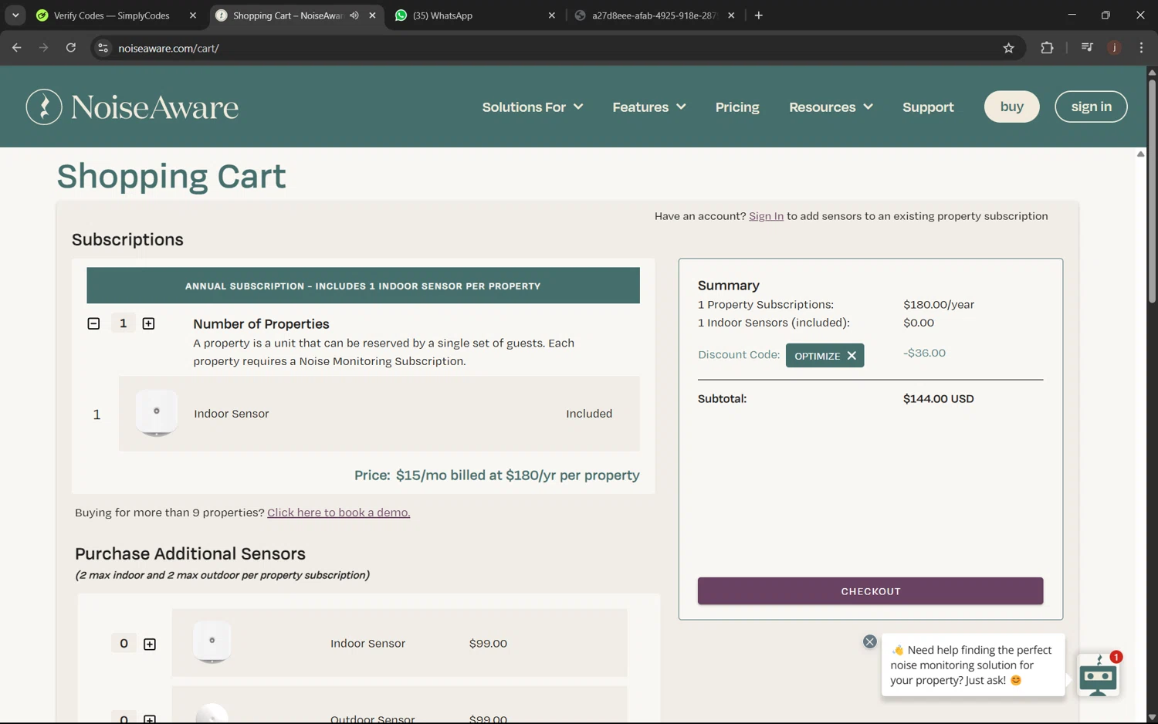This screenshot has height=724, width=1158.
Task: Close the Shopping Cart NoiseAware tab
Action: tap(372, 15)
